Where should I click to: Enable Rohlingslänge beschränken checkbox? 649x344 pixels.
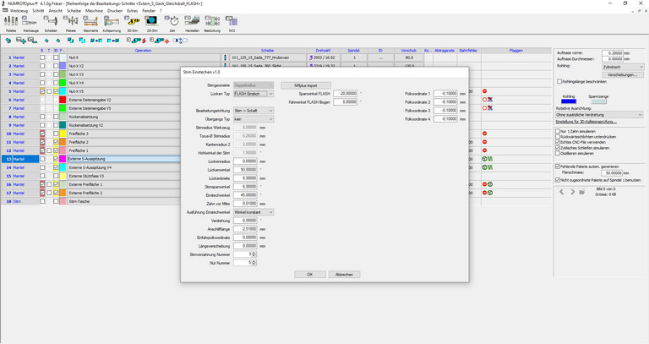(x=559, y=82)
